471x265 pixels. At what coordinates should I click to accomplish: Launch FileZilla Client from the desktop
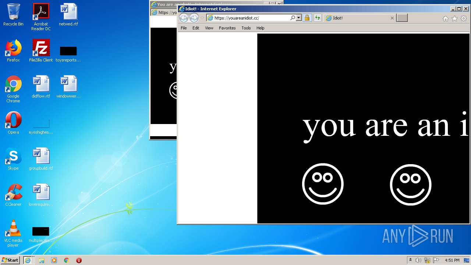pyautogui.click(x=41, y=51)
